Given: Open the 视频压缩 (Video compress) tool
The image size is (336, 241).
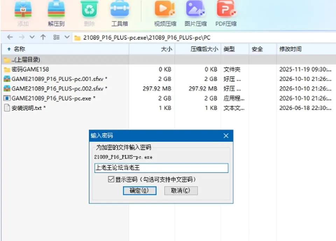Looking at the screenshot, I should click(165, 9).
